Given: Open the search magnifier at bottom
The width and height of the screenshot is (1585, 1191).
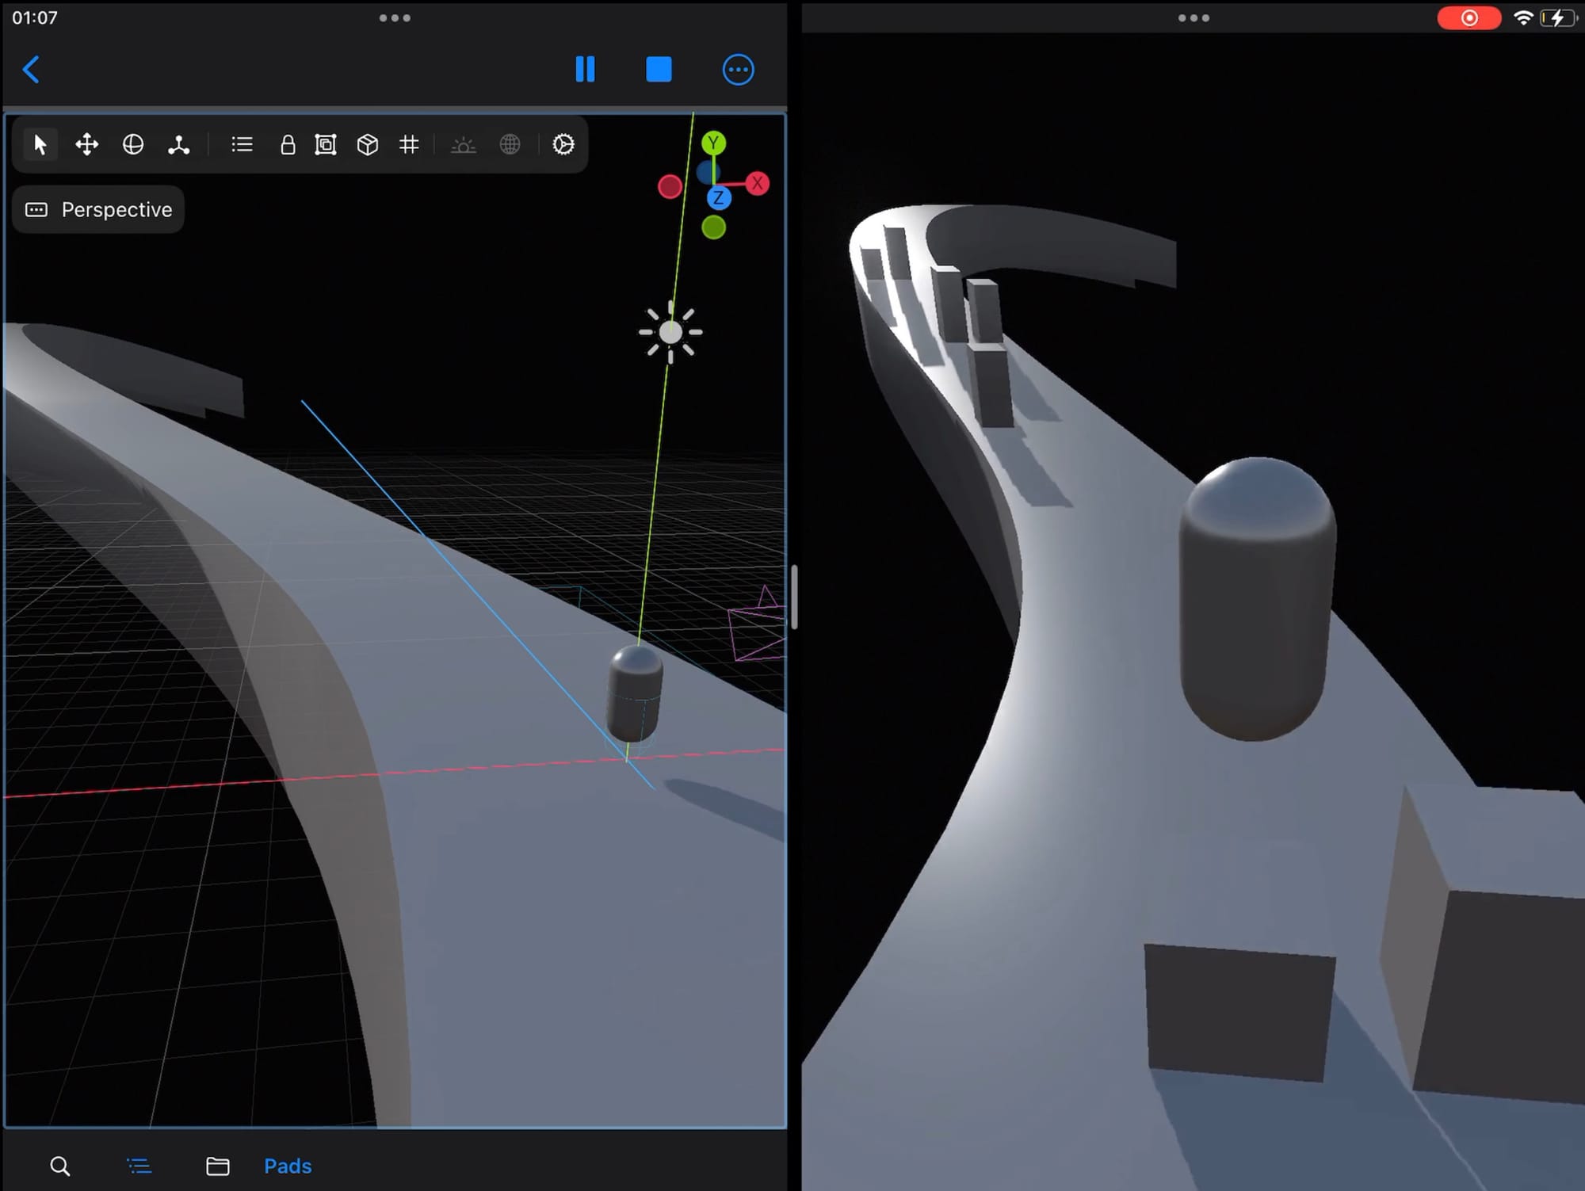Looking at the screenshot, I should click(x=60, y=1166).
